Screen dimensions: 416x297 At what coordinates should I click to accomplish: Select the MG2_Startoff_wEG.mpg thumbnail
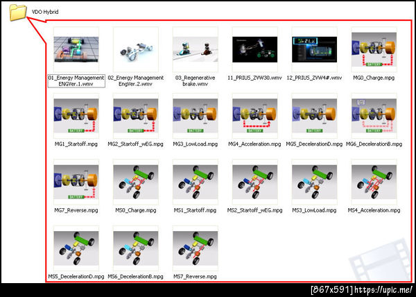pyautogui.click(x=136, y=116)
